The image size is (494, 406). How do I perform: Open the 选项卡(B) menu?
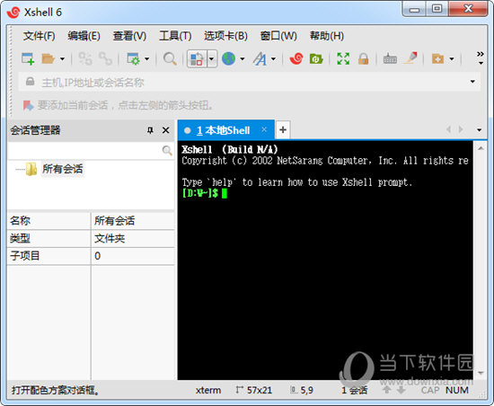(225, 36)
